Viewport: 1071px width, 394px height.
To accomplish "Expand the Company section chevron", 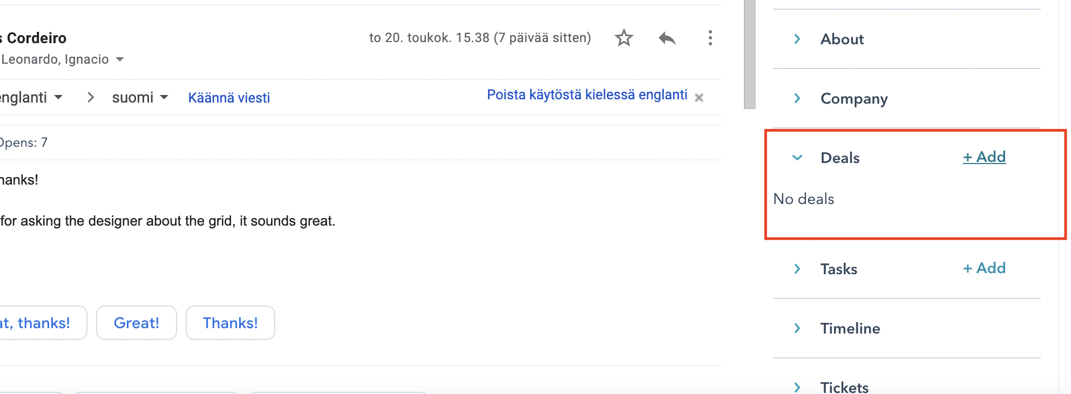I will coord(797,98).
